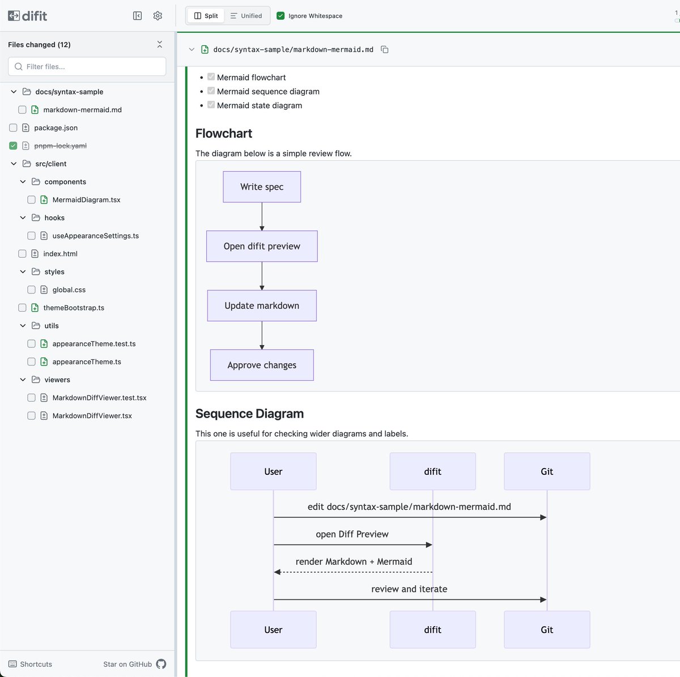Viewport: 680px width, 677px height.
Task: Click the Approve changes flowchart node
Action: (x=262, y=365)
